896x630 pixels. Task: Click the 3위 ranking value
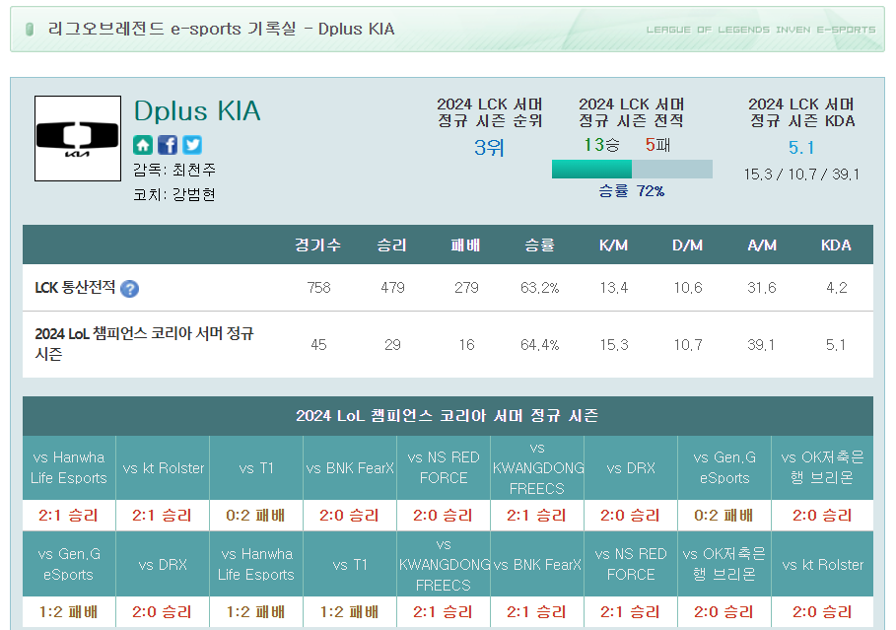[x=489, y=148]
